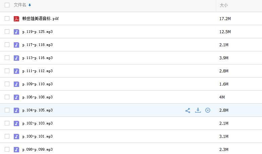This screenshot has height=154, width=262.
Task: Click the 文件名 column header
Action: 20,5
